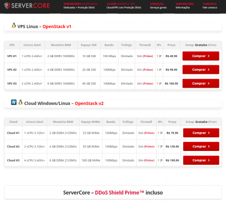
Task: Buy the Cloud #3 plan
Action: [x=201, y=160]
